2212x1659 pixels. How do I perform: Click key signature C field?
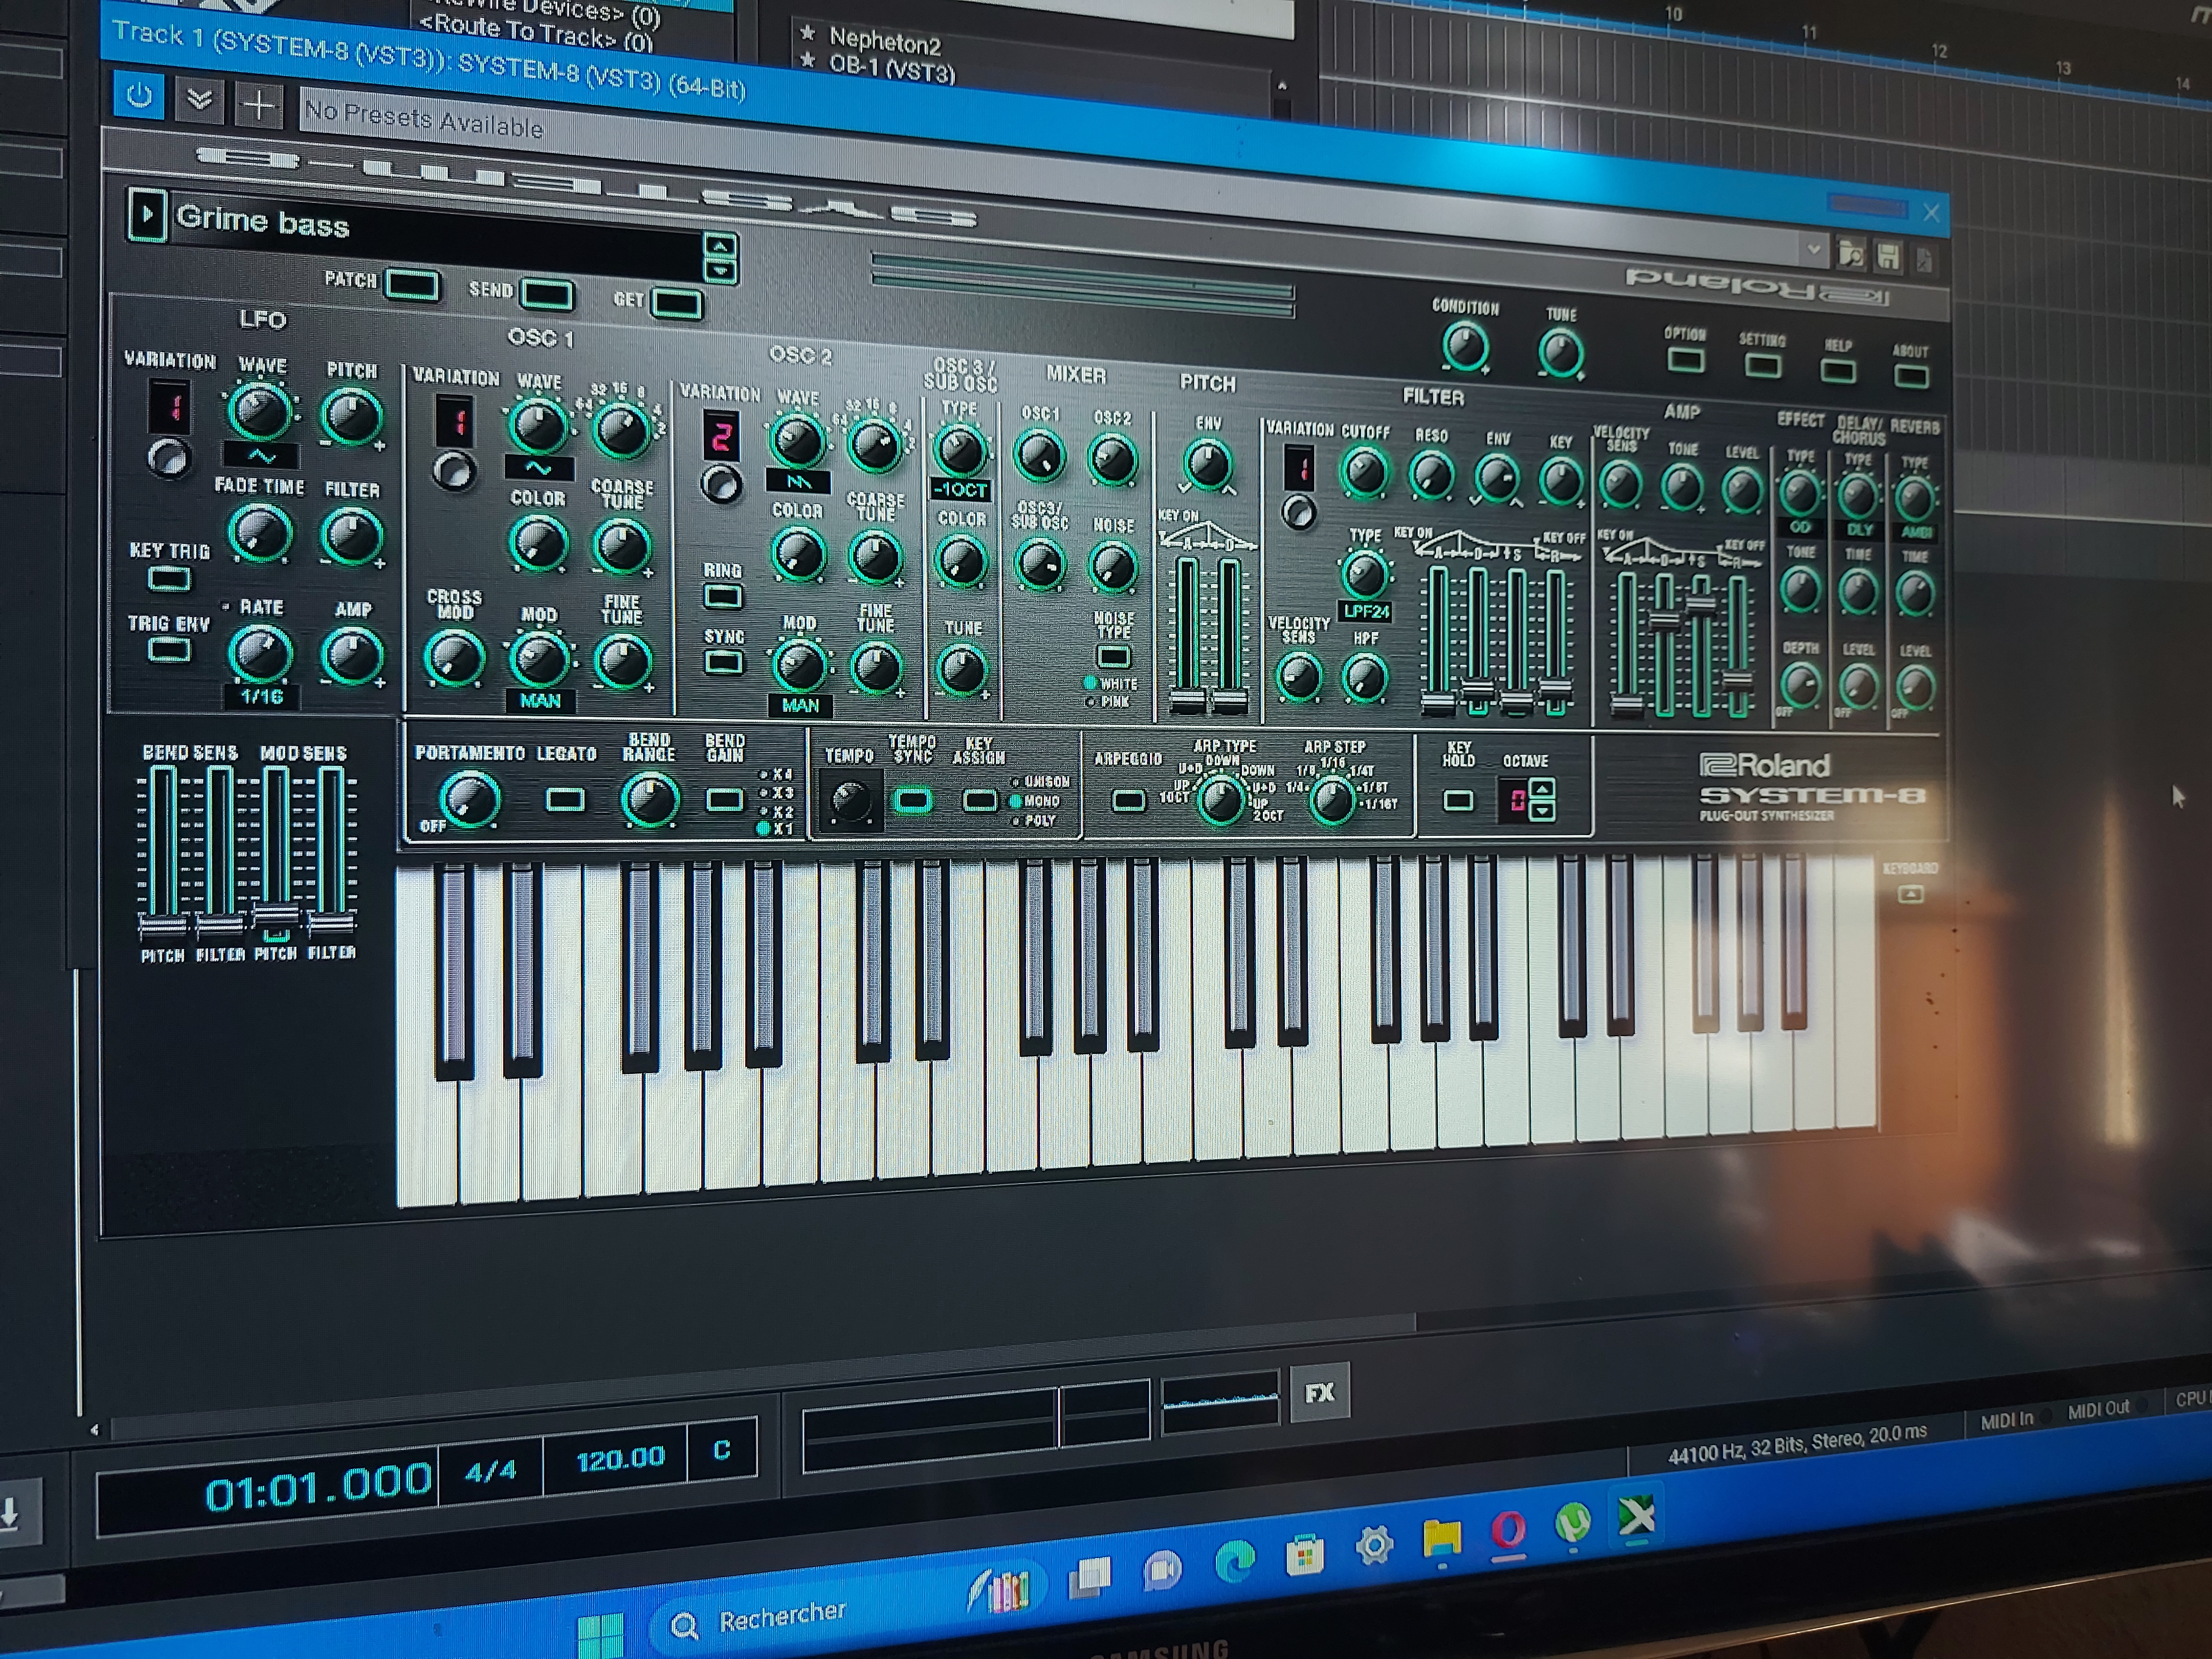click(x=721, y=1450)
